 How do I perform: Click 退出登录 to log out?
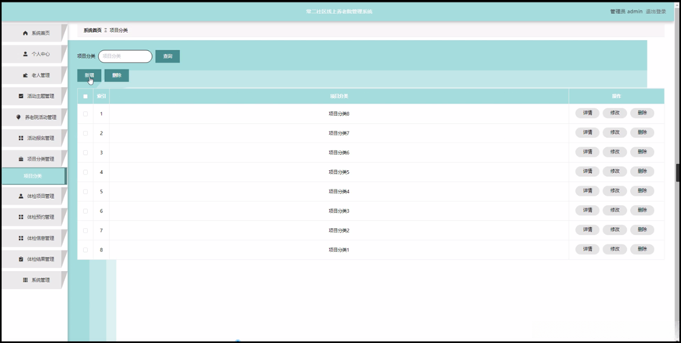pyautogui.click(x=656, y=12)
